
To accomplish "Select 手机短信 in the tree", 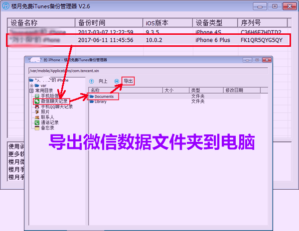I will tap(50, 96).
